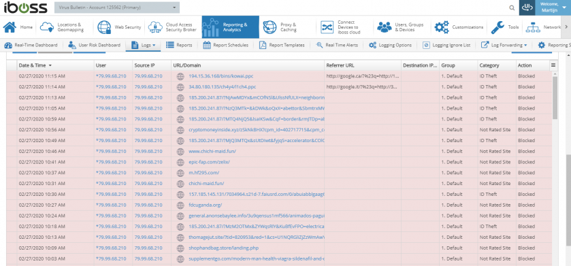This screenshot has width=571, height=266.
Task: Click the Reports list icon
Action: pos(169,45)
